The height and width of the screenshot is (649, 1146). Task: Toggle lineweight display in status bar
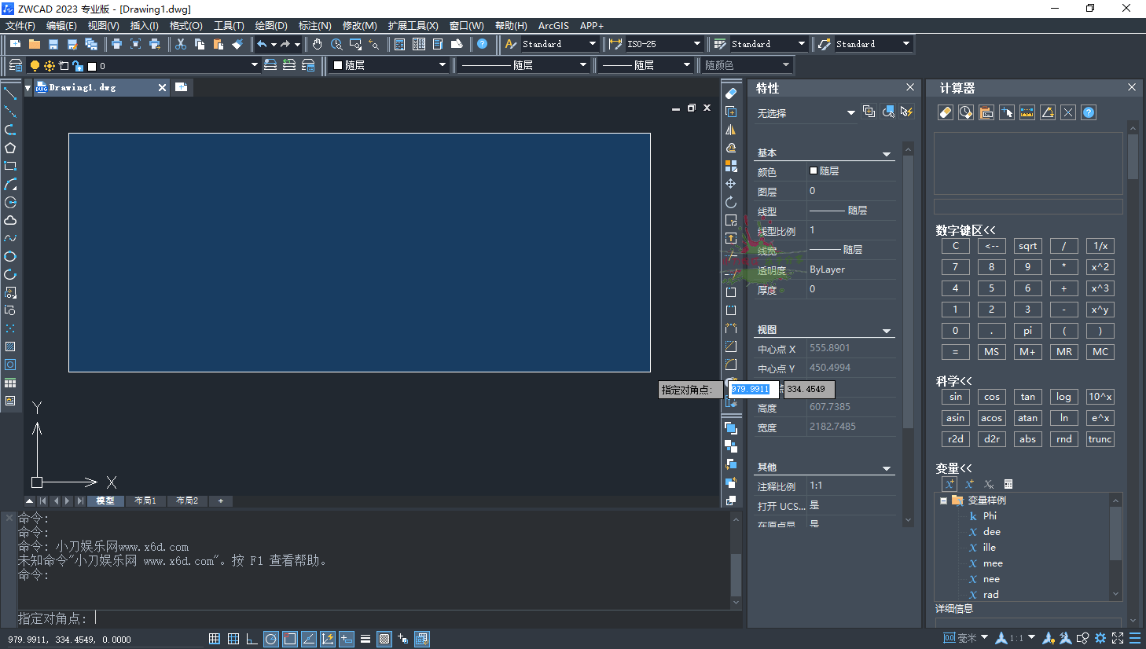point(365,639)
